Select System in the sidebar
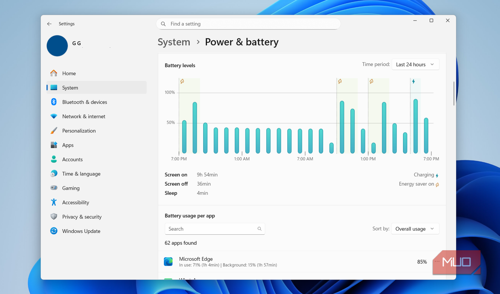 coord(96,88)
